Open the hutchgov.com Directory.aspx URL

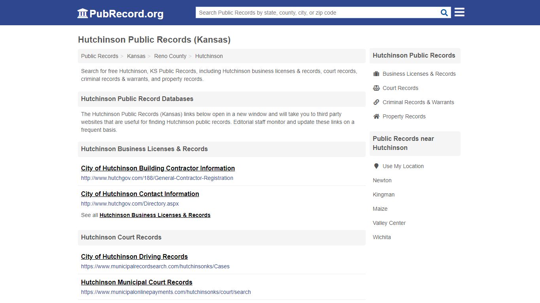click(x=130, y=204)
